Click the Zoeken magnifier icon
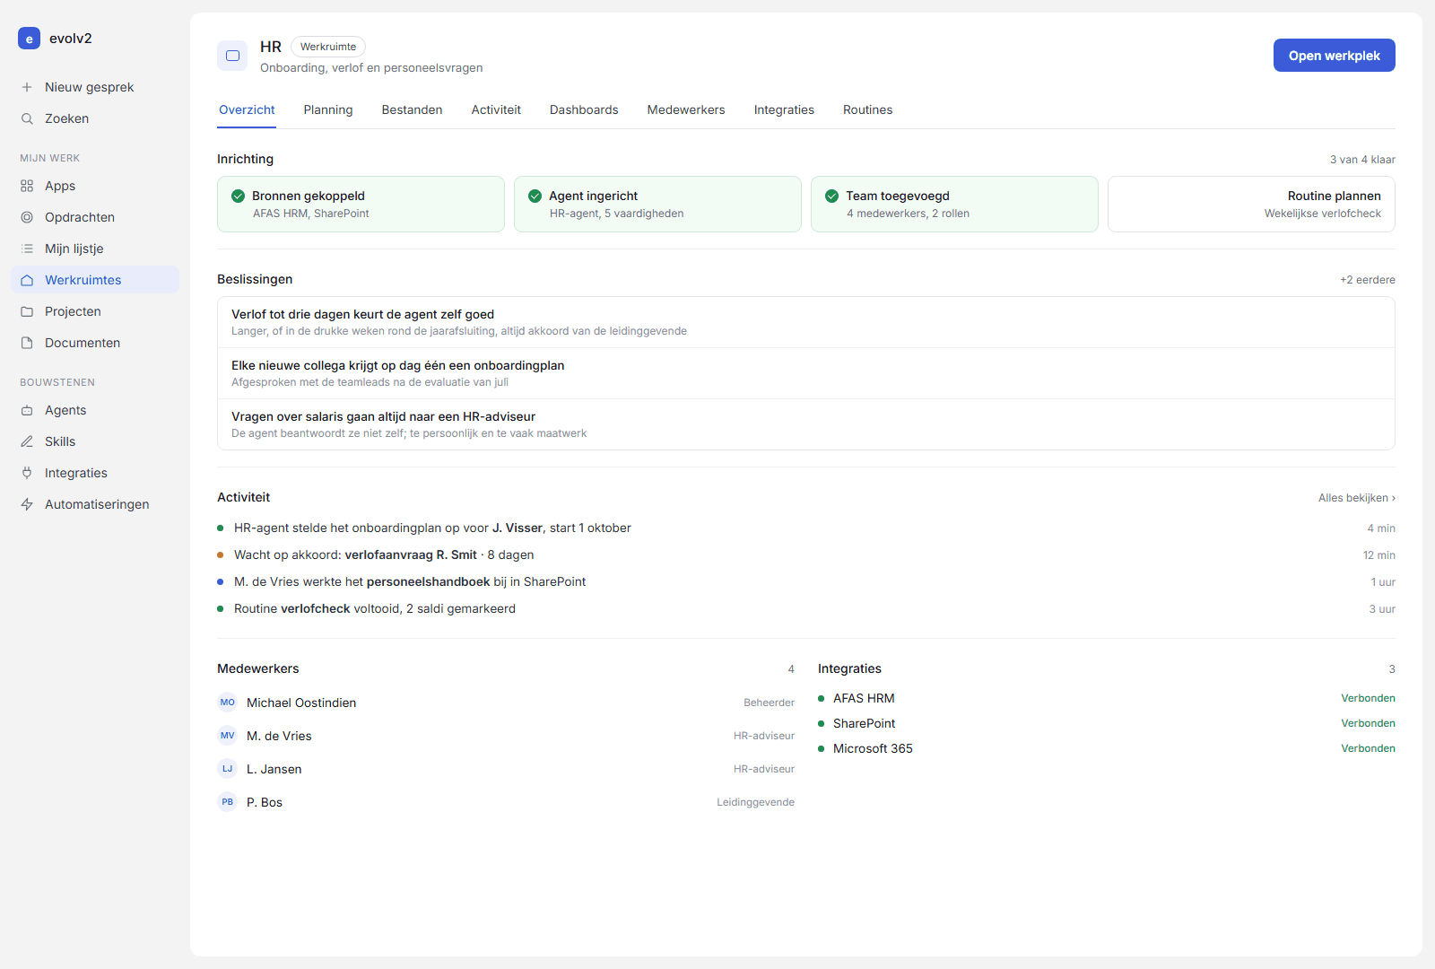The image size is (1435, 969). pyautogui.click(x=27, y=118)
